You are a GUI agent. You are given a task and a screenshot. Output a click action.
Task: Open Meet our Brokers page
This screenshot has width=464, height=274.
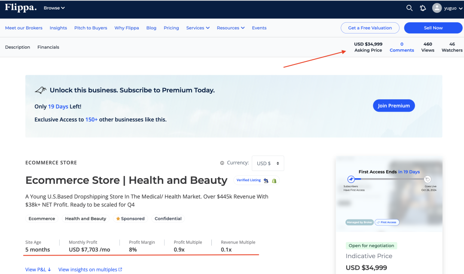click(x=24, y=28)
